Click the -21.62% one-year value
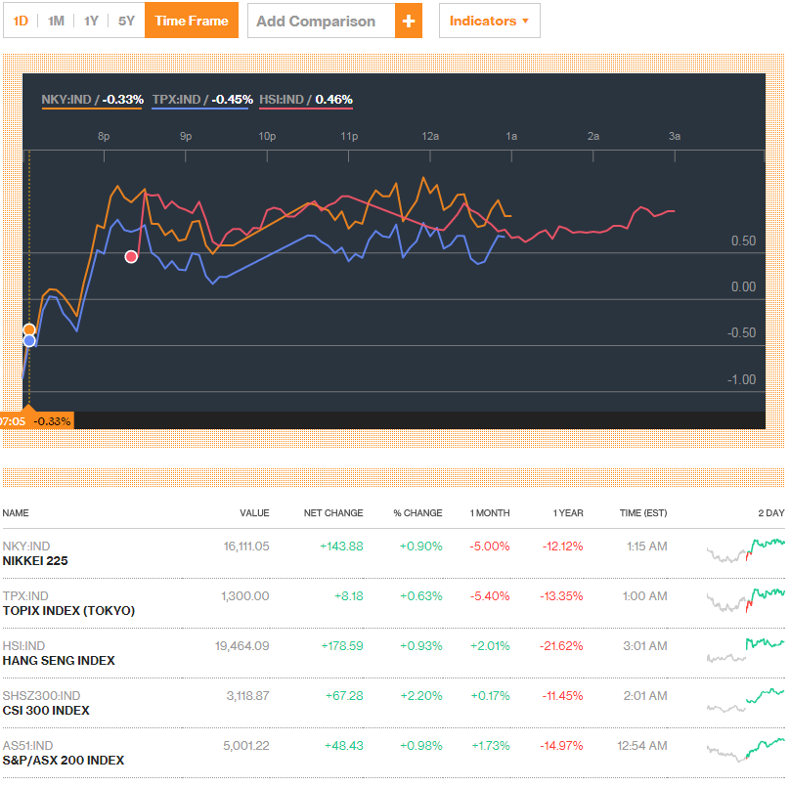The height and width of the screenshot is (787, 790). (x=561, y=646)
